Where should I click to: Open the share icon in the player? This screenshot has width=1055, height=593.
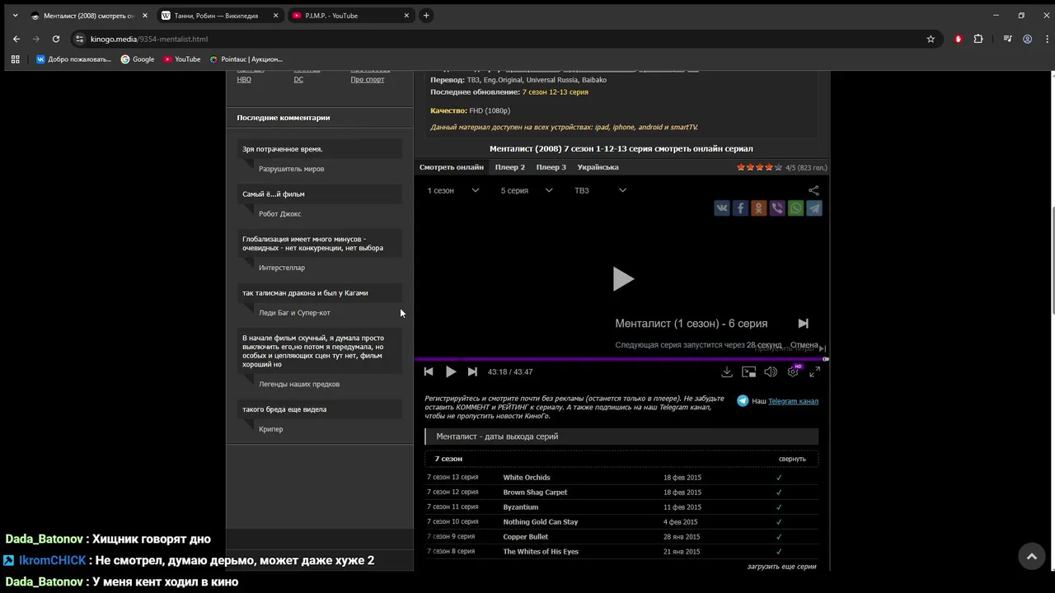pyautogui.click(x=814, y=190)
